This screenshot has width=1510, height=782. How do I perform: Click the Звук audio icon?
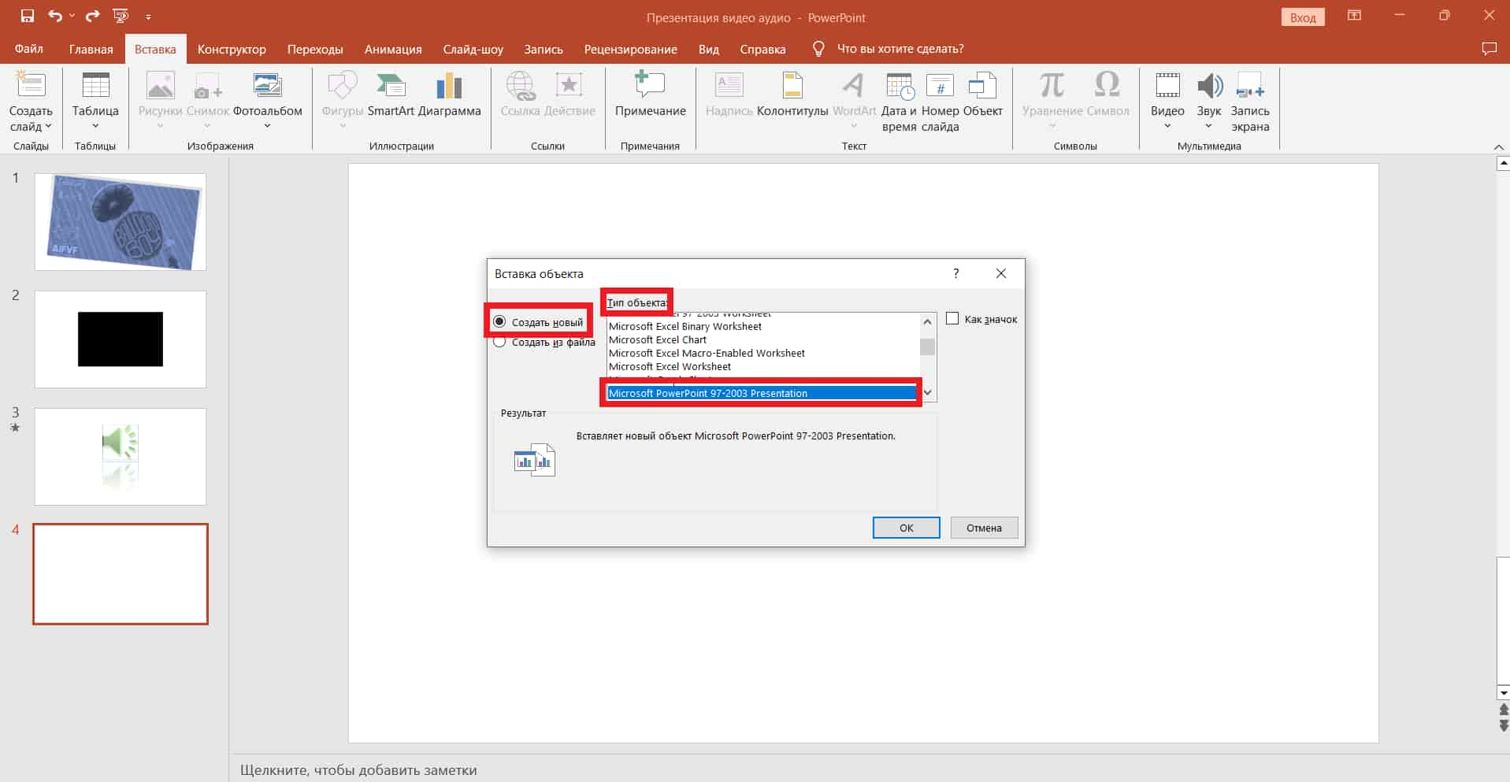pyautogui.click(x=1209, y=85)
